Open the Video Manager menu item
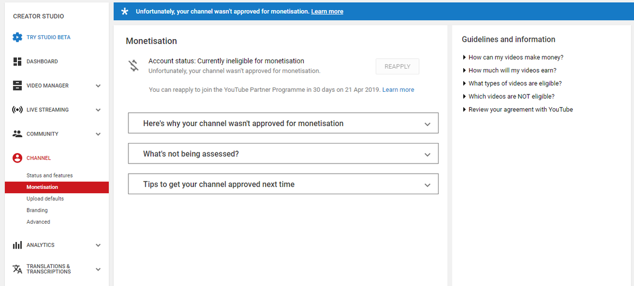 point(48,85)
